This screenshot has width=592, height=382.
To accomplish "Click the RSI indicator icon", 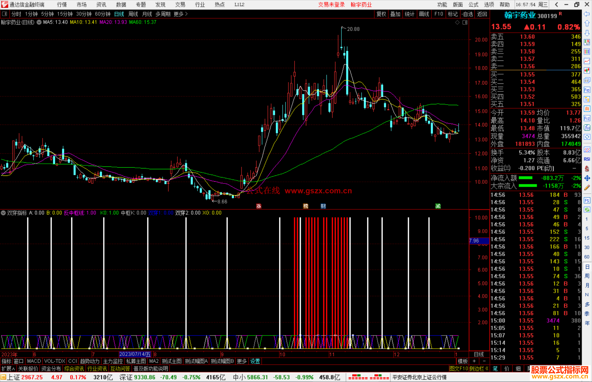I will coord(587,159).
